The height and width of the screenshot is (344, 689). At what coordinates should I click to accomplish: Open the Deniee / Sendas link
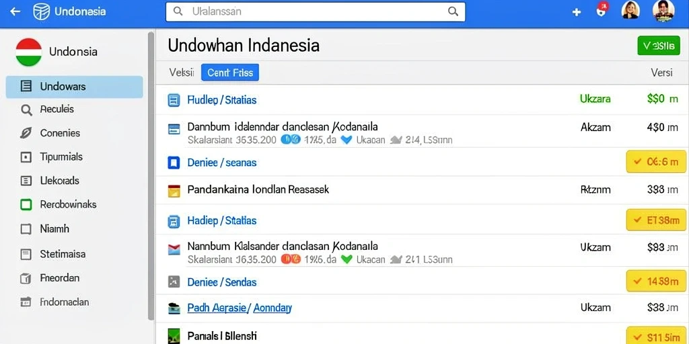tap(222, 282)
